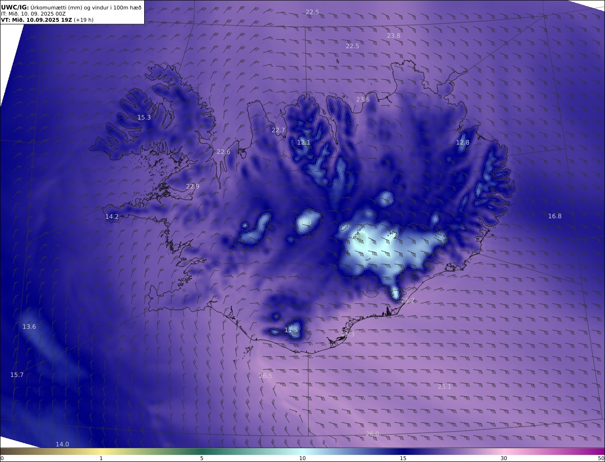Click the 23.6 value label
The image size is (605, 462).
tap(363, 99)
